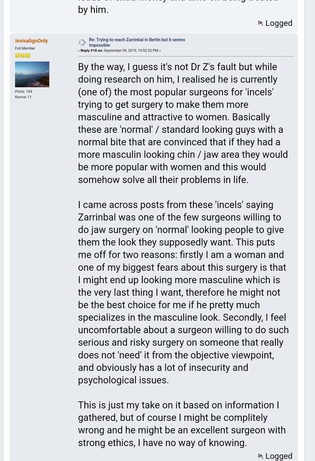Image resolution: width=315 pixels, height=461 pixels.
Task: Click the paragraph starting 'This is just my take'
Action: click(x=182, y=424)
